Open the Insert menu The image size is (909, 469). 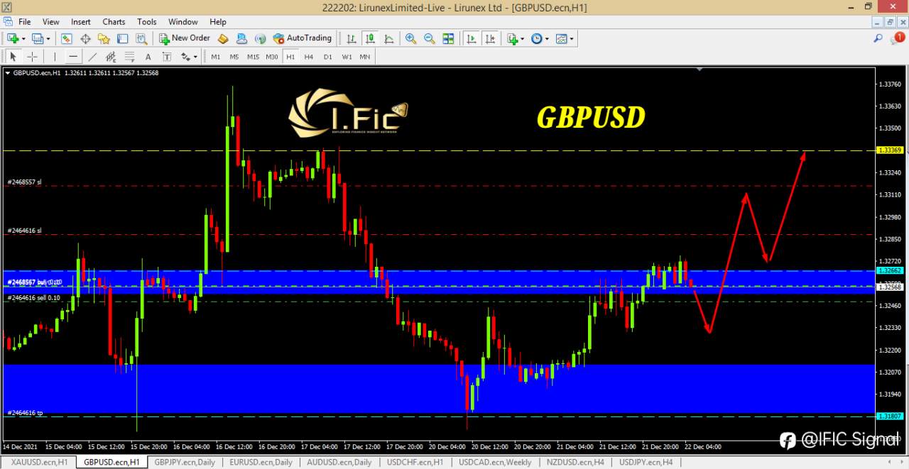tap(81, 22)
